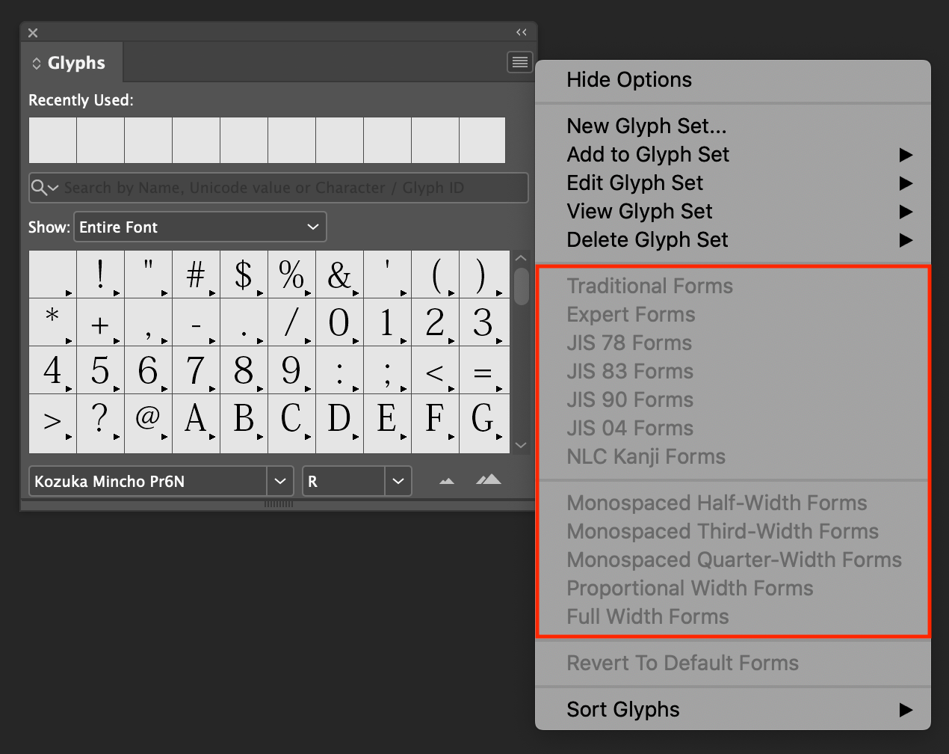Click the glyph grid scroll up arrow
Screen dimensions: 949x754
pyautogui.click(x=521, y=258)
